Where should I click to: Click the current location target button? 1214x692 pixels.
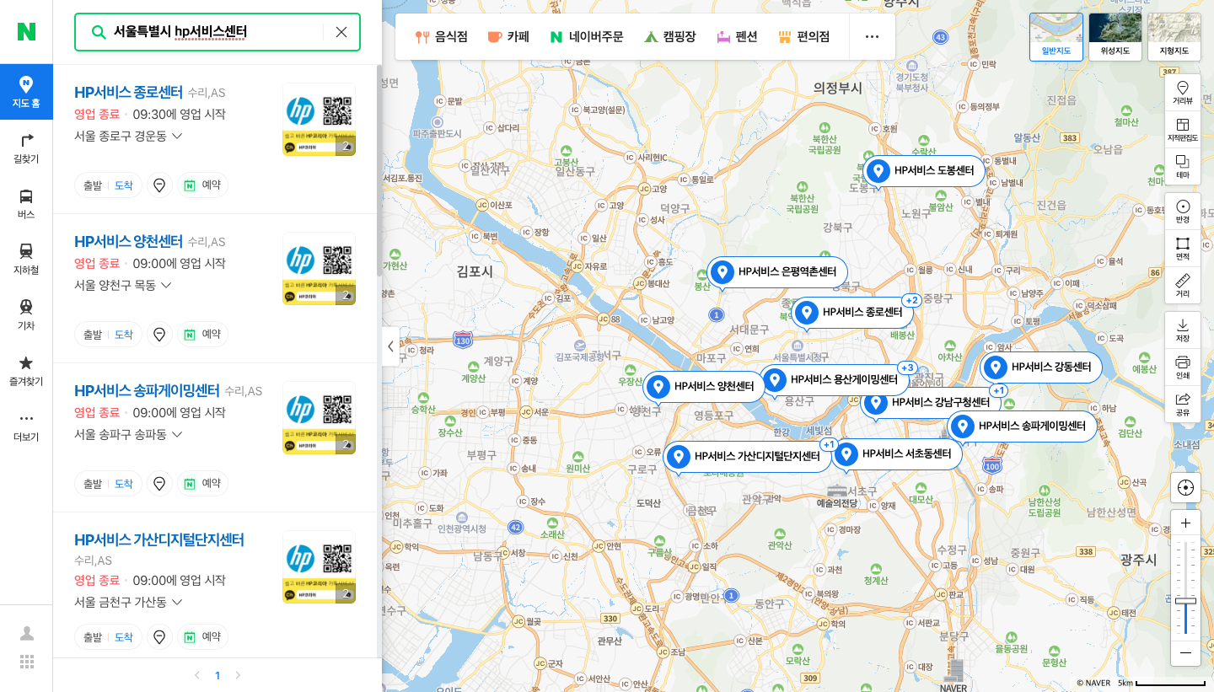pos(1185,488)
